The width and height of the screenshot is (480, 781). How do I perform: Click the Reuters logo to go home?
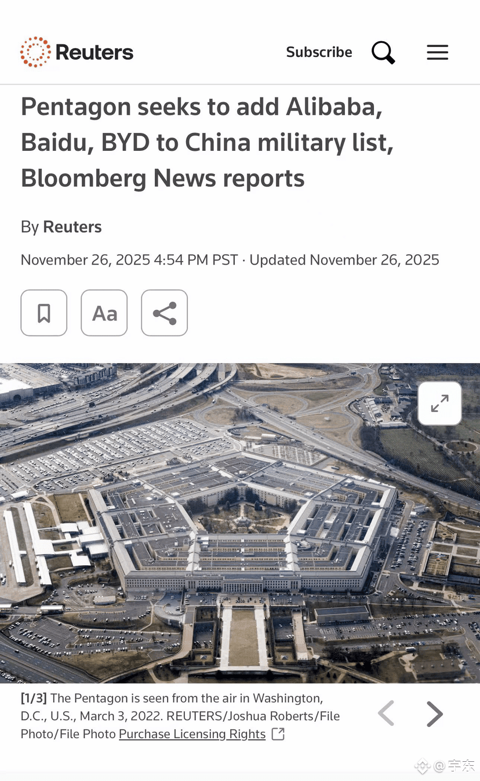pyautogui.click(x=77, y=52)
